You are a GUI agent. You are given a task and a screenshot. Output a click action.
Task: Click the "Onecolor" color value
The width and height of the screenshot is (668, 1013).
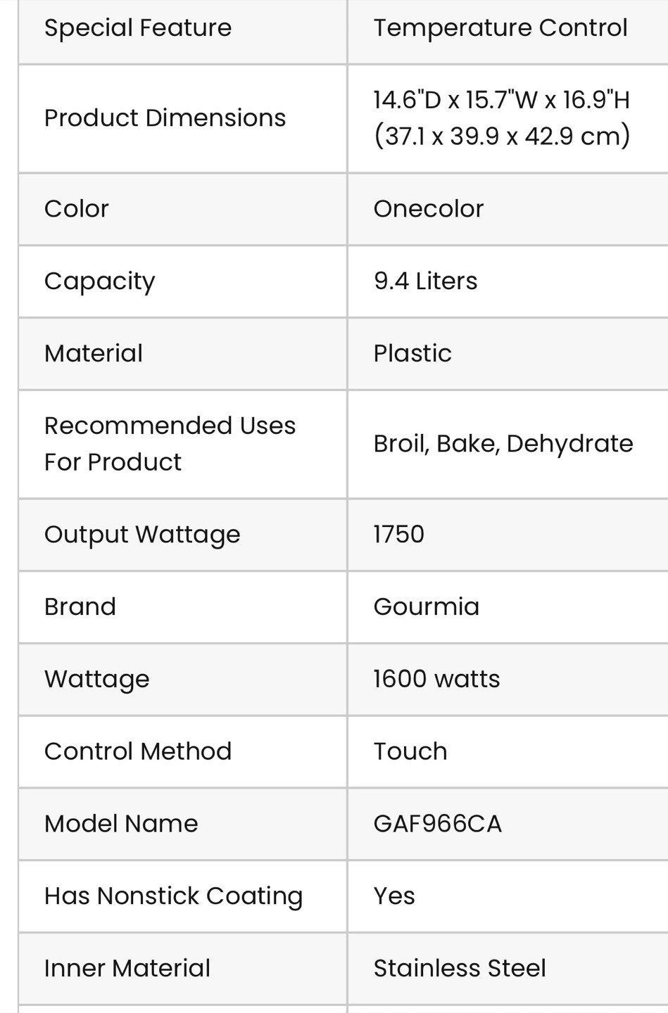coord(429,209)
